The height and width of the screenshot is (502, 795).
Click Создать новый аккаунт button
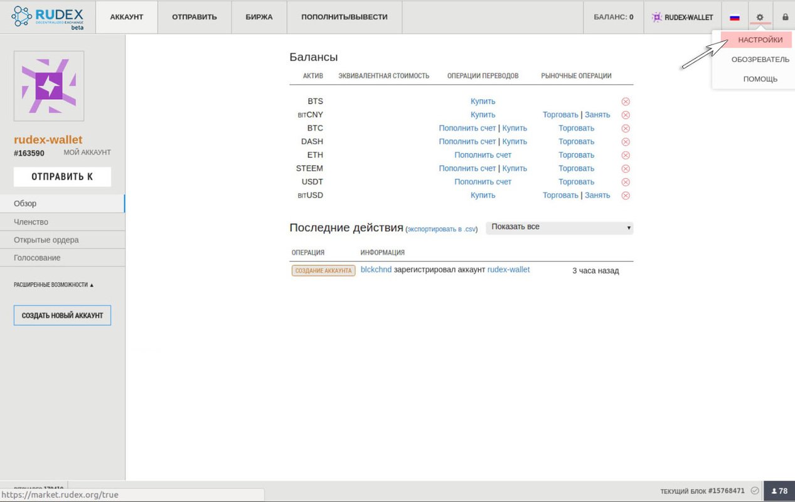tap(62, 315)
